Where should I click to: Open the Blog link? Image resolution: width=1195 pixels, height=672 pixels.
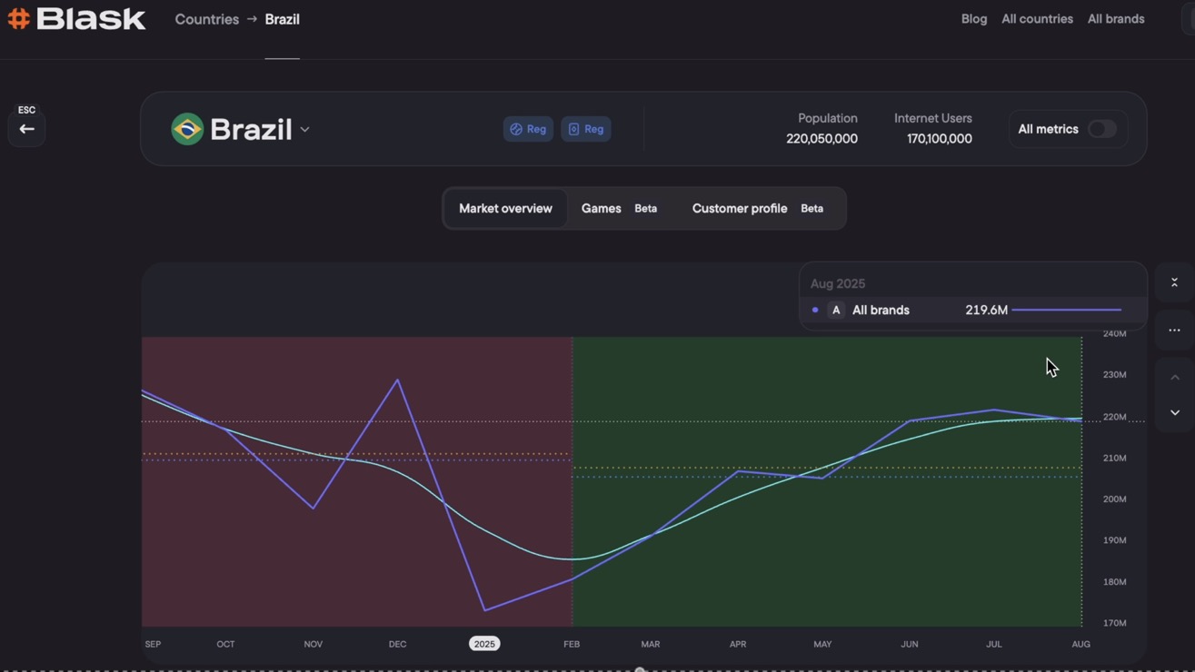973,19
